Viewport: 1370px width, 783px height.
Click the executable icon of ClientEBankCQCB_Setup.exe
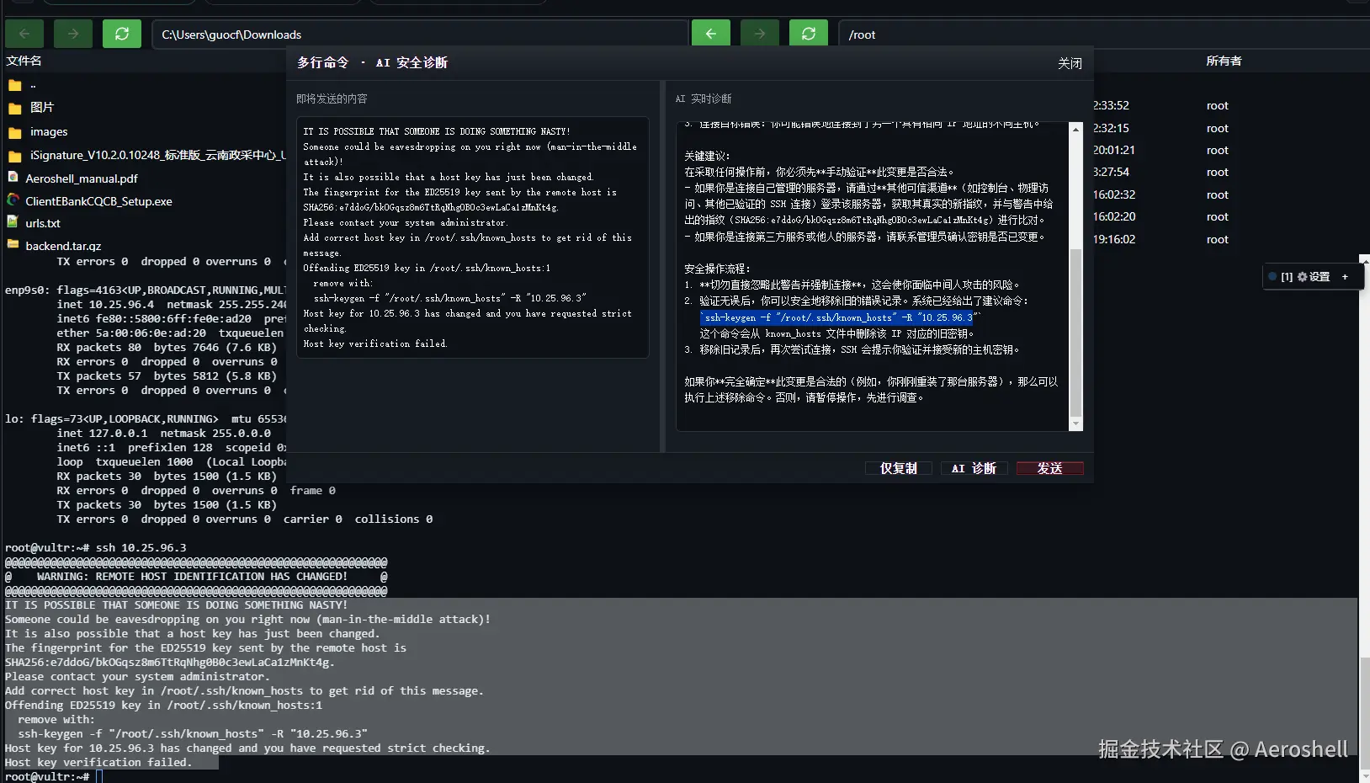13,200
